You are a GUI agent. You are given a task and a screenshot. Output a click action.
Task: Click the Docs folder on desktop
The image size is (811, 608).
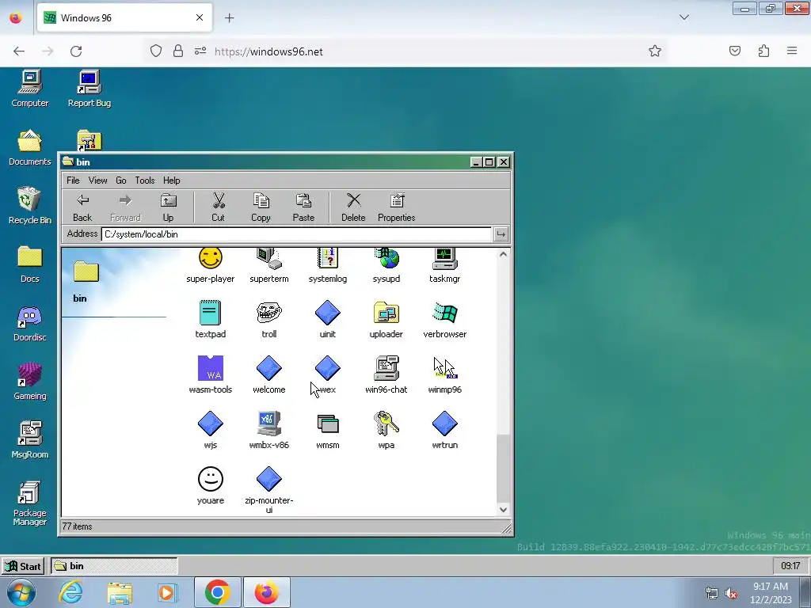(29, 264)
